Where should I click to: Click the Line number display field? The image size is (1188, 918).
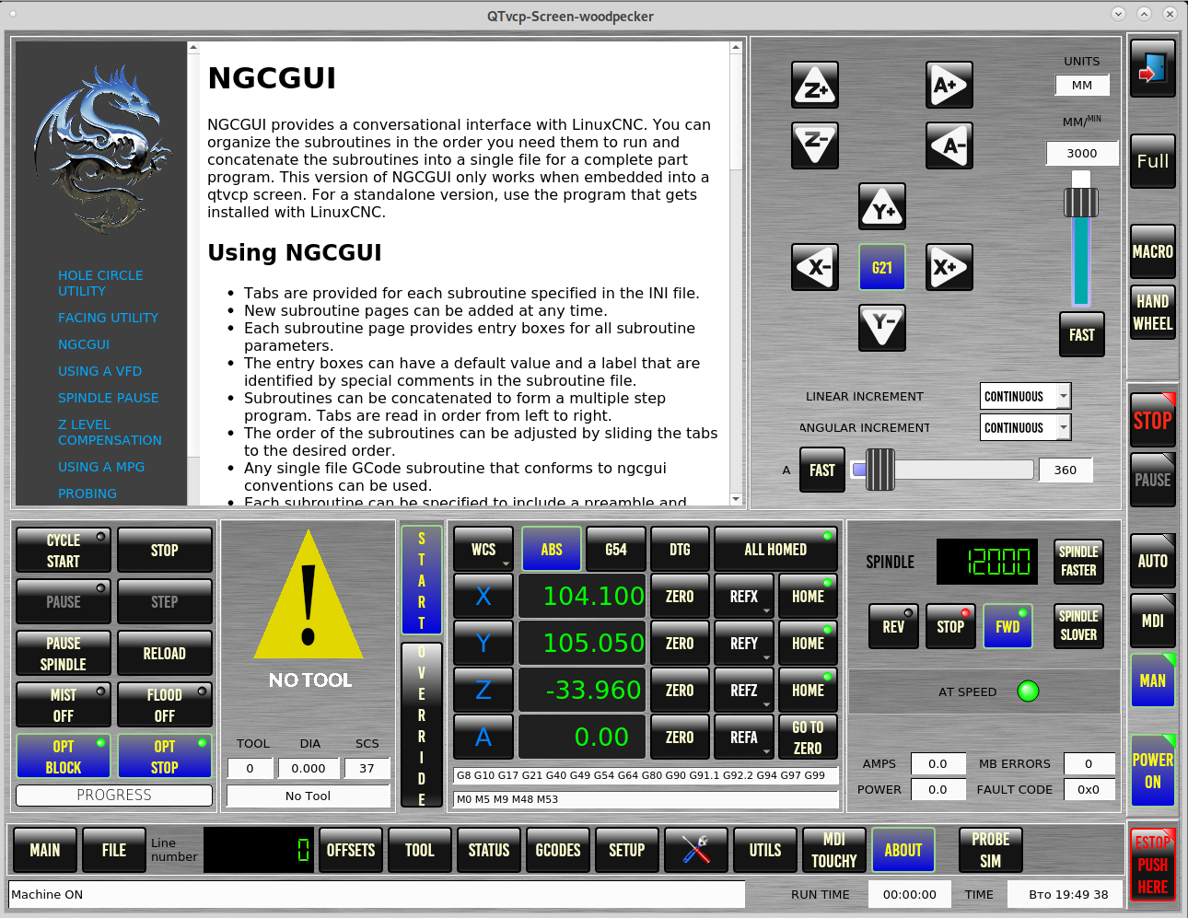(x=258, y=850)
